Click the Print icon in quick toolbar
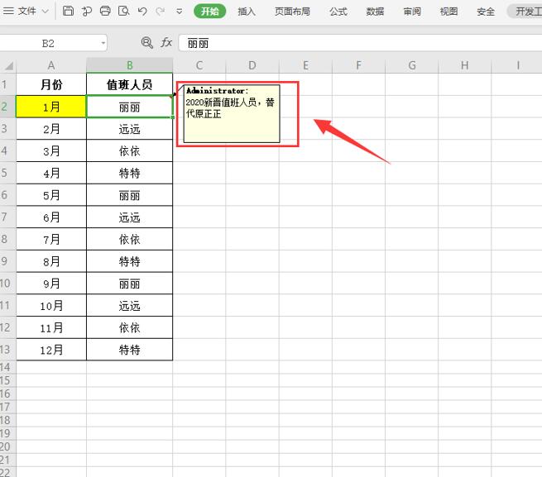Image resolution: width=542 pixels, height=477 pixels. click(x=105, y=11)
